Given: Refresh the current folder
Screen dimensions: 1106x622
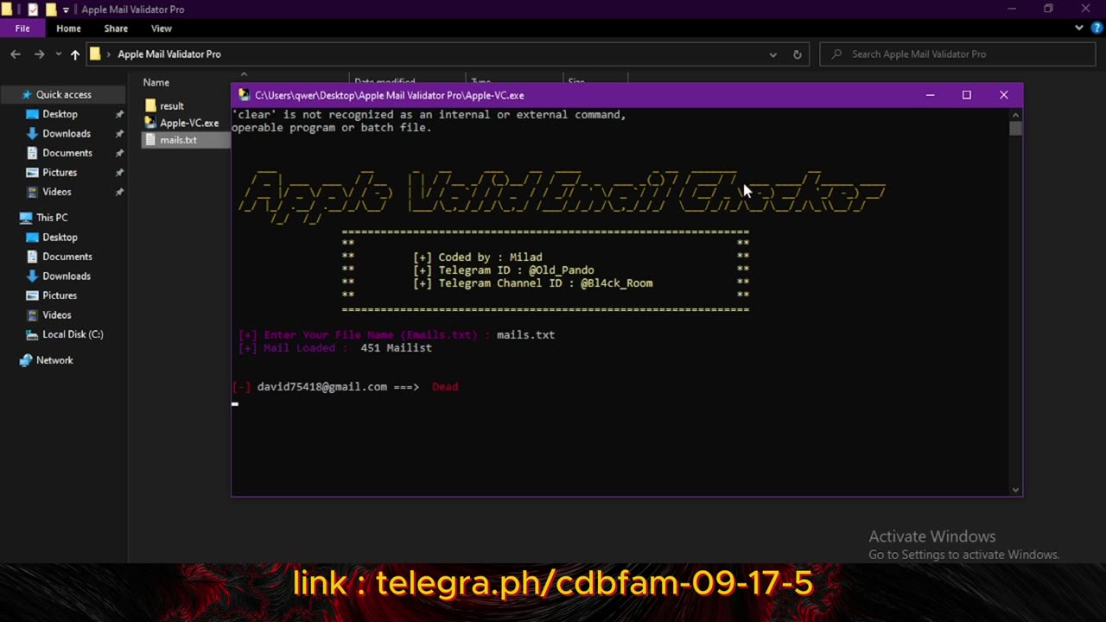Looking at the screenshot, I should click(798, 54).
